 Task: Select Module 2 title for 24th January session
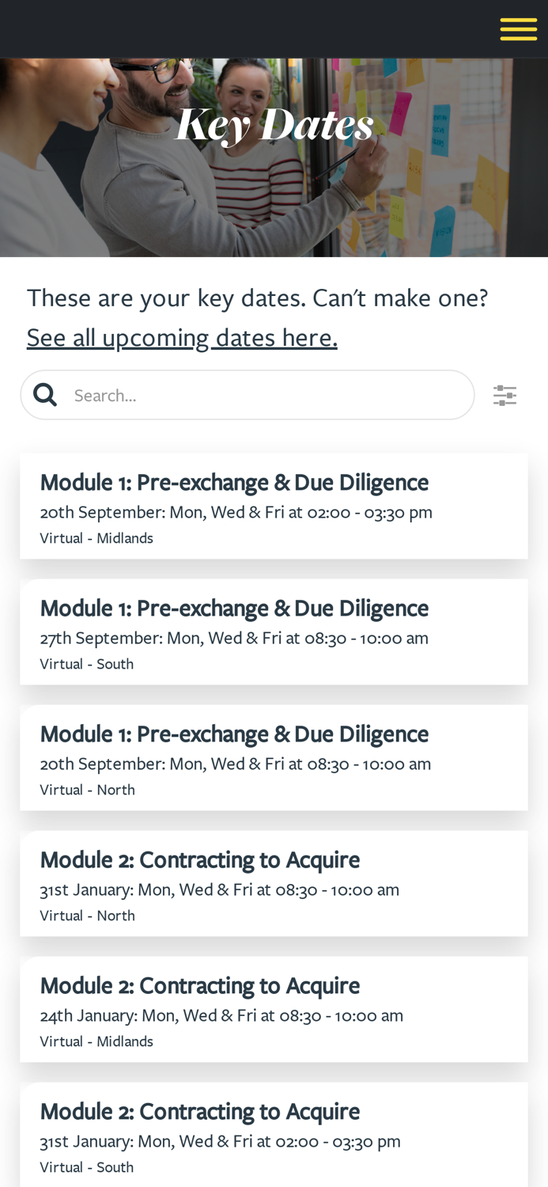tap(200, 985)
